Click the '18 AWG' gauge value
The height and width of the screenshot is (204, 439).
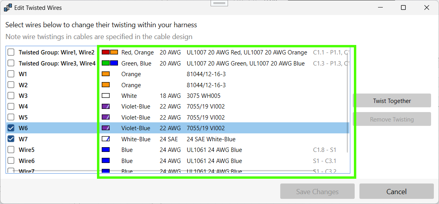click(170, 96)
